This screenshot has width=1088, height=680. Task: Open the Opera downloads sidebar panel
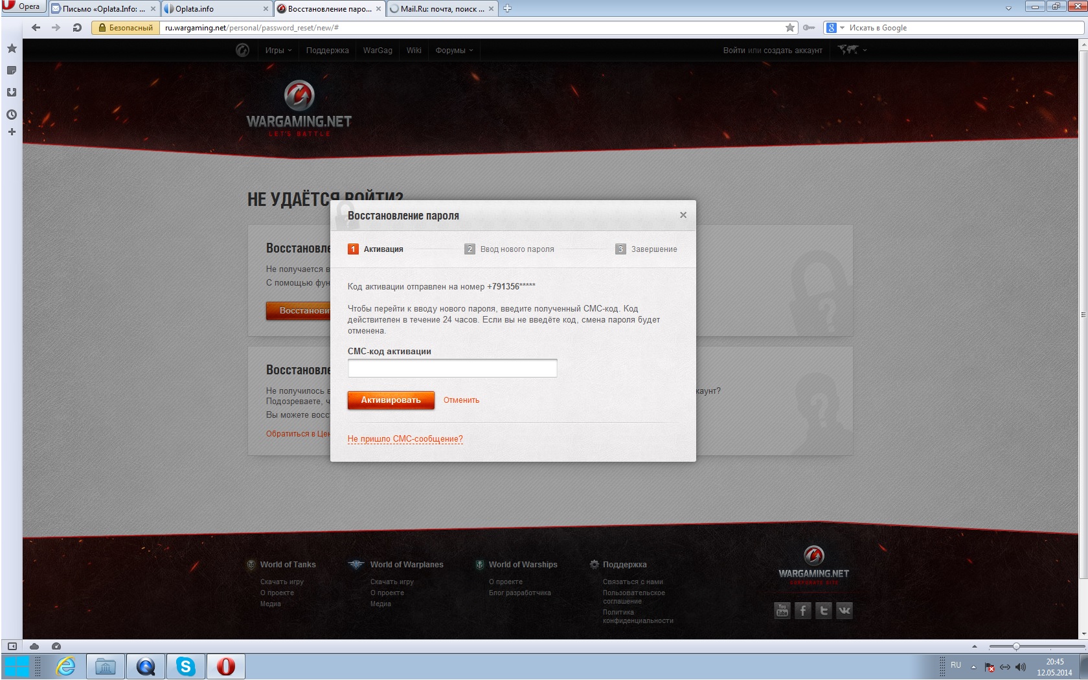pyautogui.click(x=12, y=93)
